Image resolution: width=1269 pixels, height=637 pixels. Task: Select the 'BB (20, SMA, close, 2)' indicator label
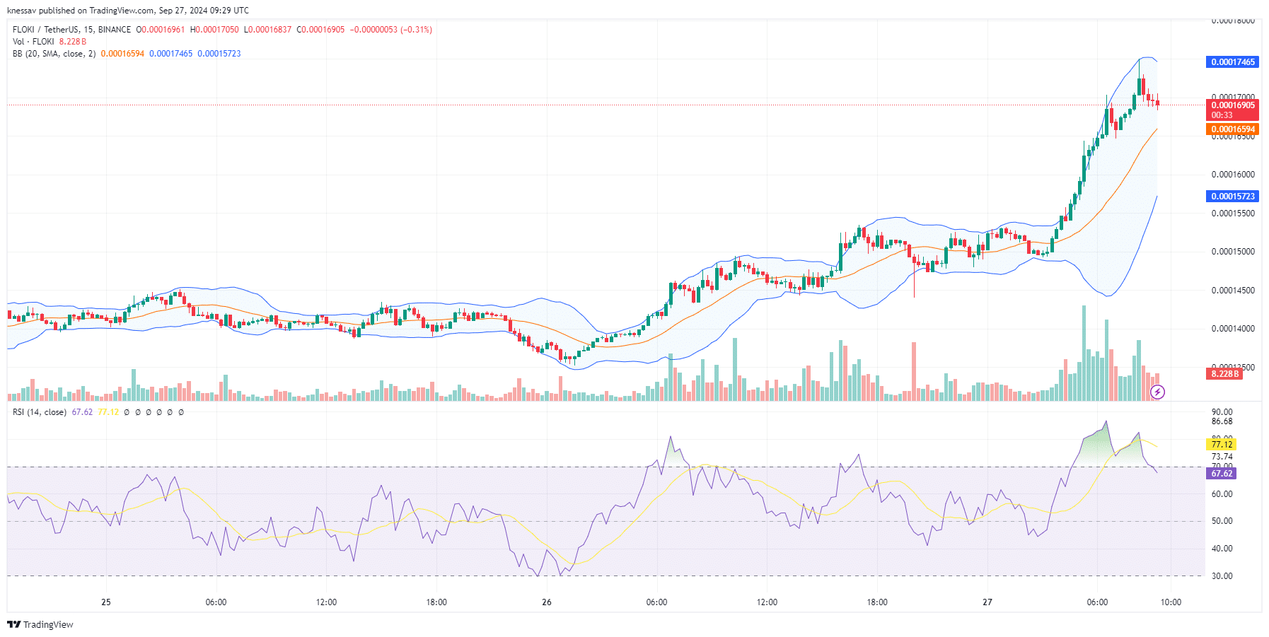click(x=54, y=54)
